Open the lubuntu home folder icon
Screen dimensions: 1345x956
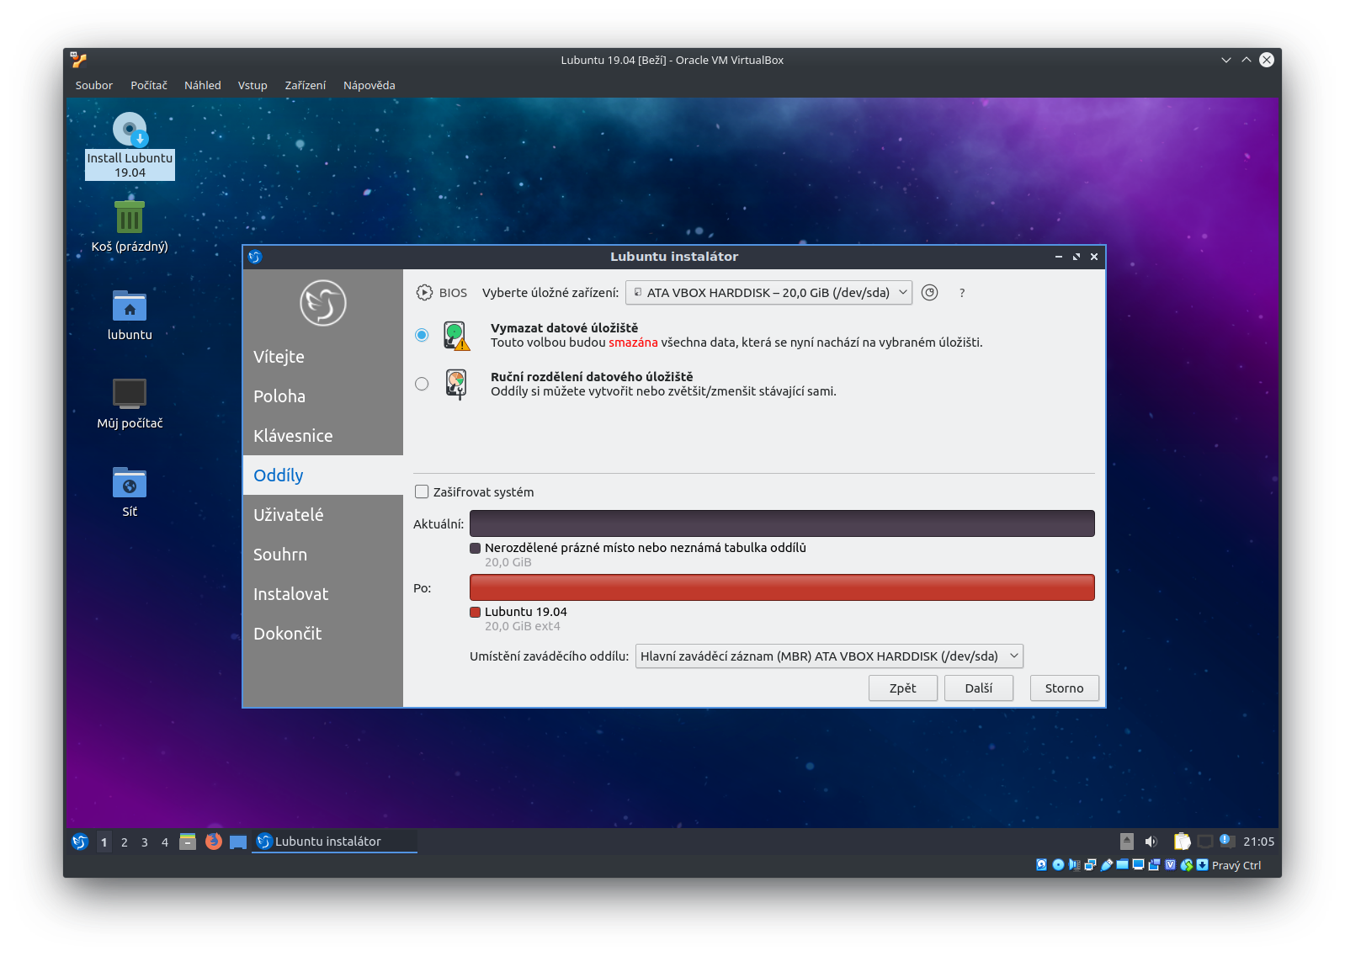click(130, 315)
